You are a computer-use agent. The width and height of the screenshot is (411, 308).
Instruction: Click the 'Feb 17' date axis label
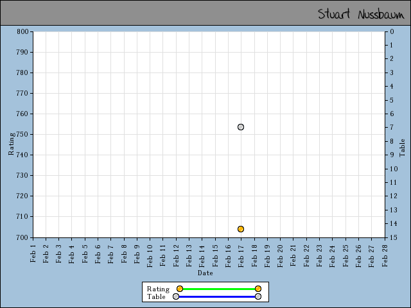241,256
